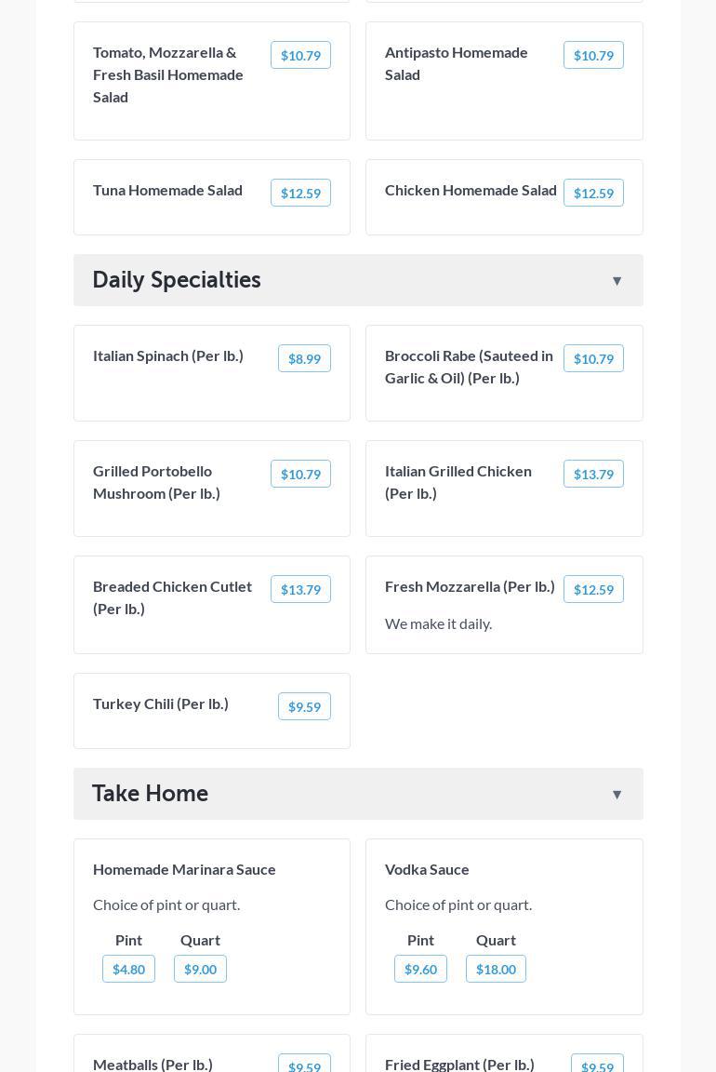Add Tuna Homemade Salad for $12.59

coord(300,194)
